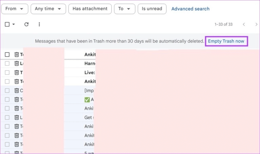Viewport: 260px width, 154px height.
Task: Open the message with subject Get
Action: click(89, 118)
